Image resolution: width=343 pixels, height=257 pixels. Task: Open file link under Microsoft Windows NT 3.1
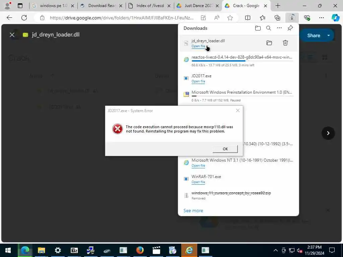[198, 166]
